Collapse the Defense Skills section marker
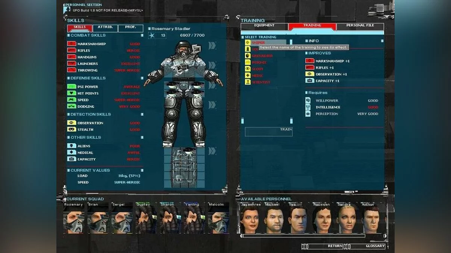Image resolution: width=451 pixels, height=253 pixels. (142, 78)
